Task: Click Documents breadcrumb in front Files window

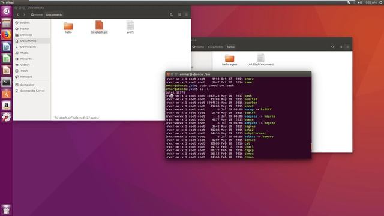Action: pos(55,14)
